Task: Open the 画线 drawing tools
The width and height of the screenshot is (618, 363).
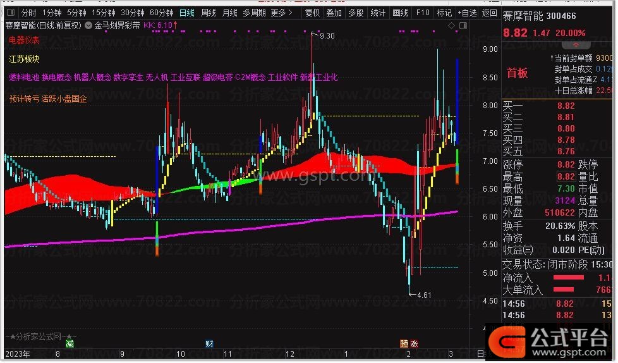Action: [400, 13]
